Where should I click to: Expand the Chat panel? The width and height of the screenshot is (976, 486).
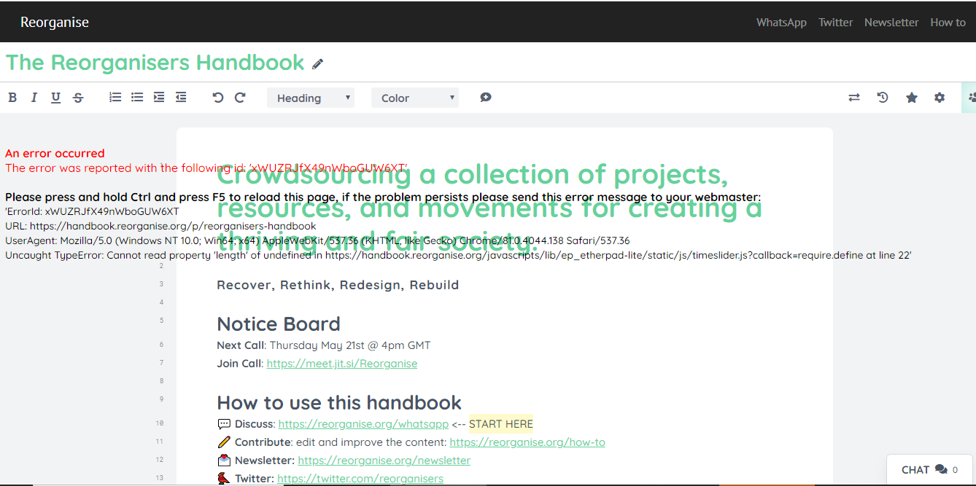tap(928, 469)
